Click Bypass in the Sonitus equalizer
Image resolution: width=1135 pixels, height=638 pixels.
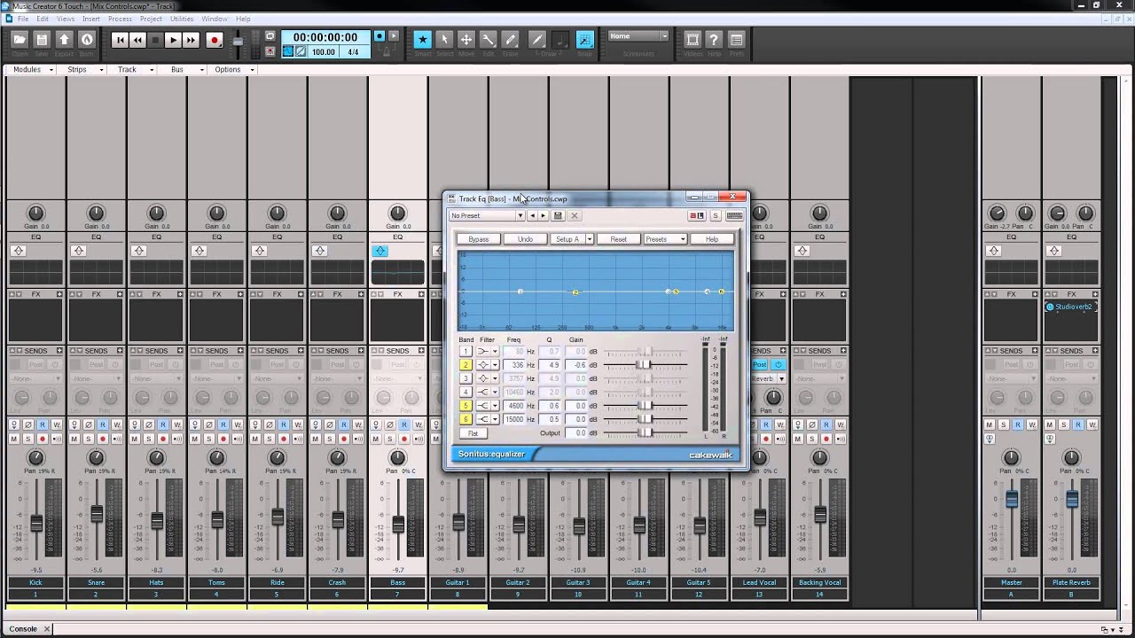479,239
